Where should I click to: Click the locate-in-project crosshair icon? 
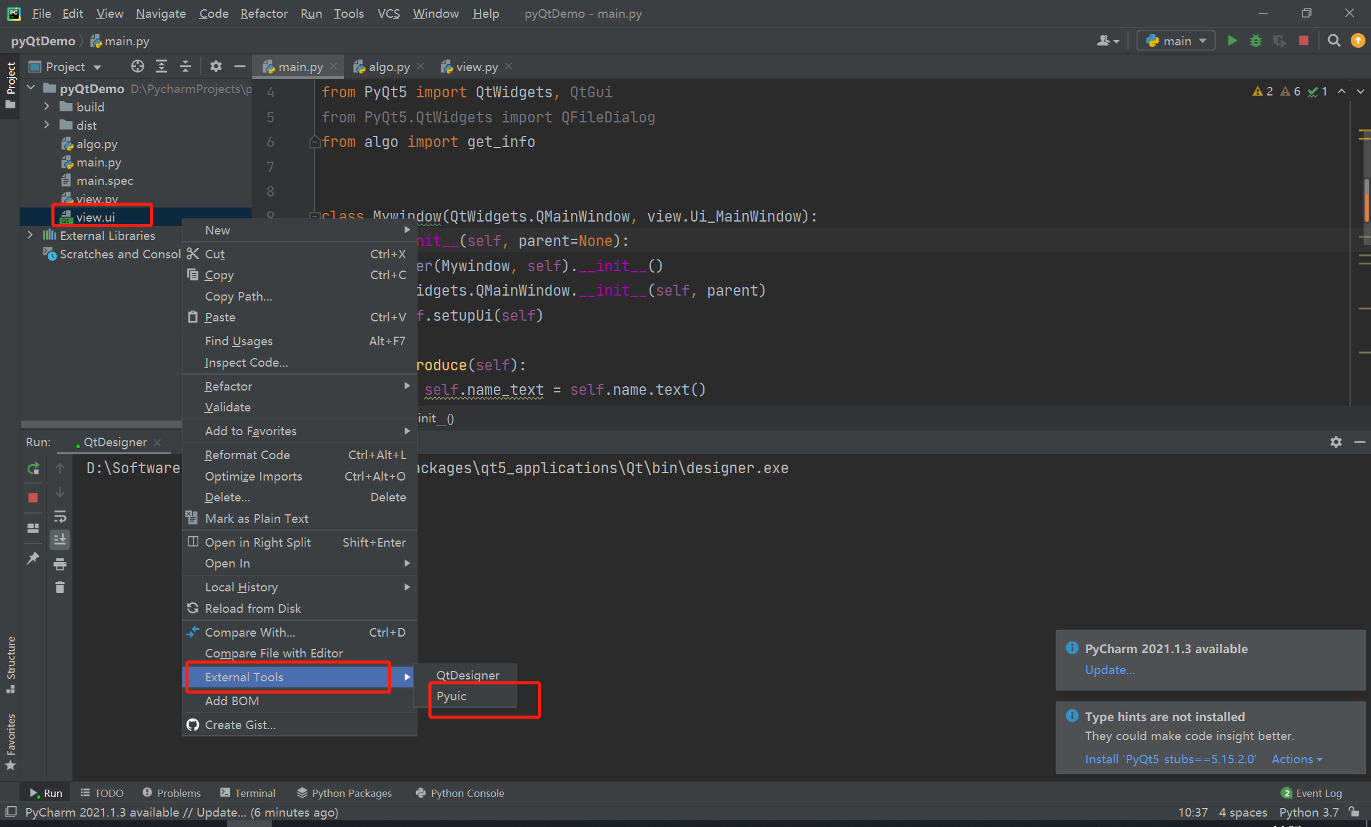tap(137, 67)
